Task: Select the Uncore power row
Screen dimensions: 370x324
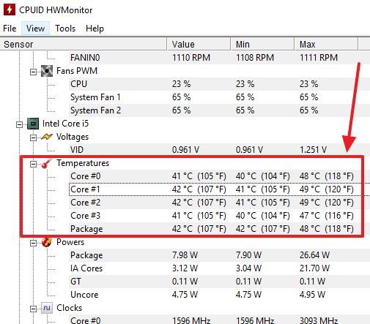Action: [x=219, y=295]
